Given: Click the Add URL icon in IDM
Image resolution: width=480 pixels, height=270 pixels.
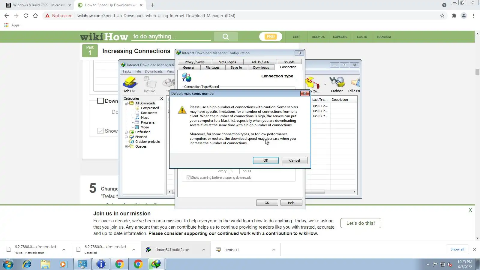Looking at the screenshot, I should point(130,84).
